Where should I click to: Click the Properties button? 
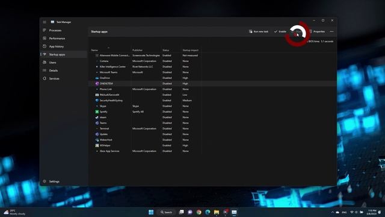pyautogui.click(x=317, y=31)
